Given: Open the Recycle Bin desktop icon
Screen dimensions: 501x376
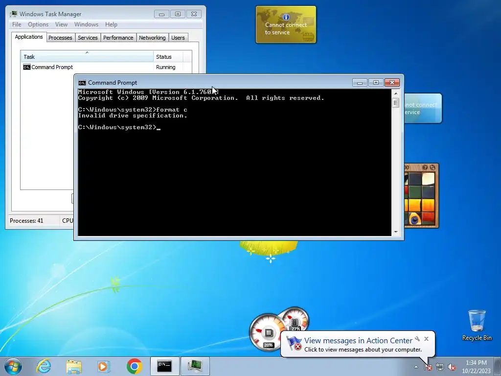Looking at the screenshot, I should click(x=477, y=325).
